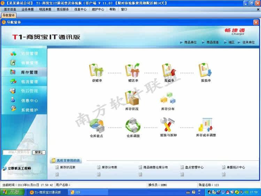Image resolution: width=261 pixels, height=196 pixels.
Task: Open the 仓库盘点 icon
Action: (97, 126)
